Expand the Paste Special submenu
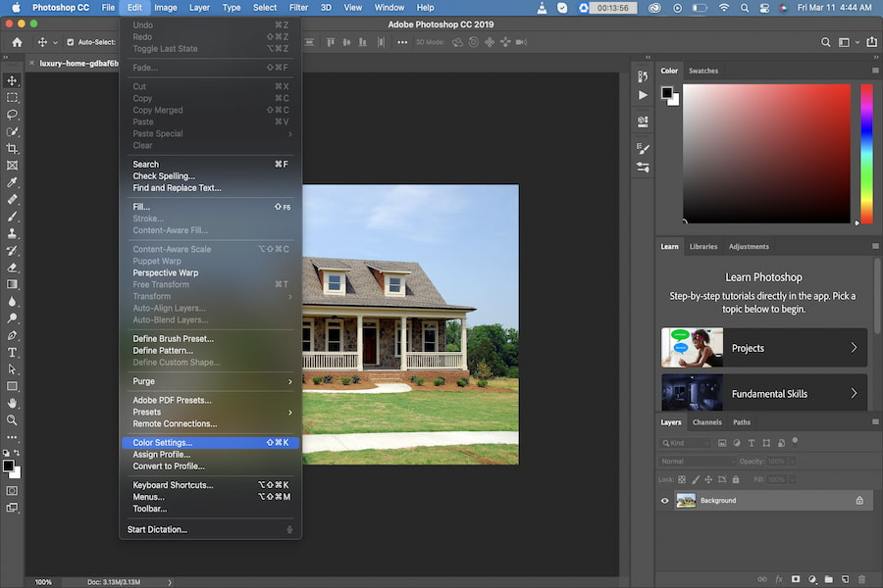The width and height of the screenshot is (883, 588). pos(211,133)
